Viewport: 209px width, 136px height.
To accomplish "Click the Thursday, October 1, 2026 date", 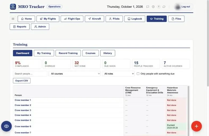I will point(125,7).
